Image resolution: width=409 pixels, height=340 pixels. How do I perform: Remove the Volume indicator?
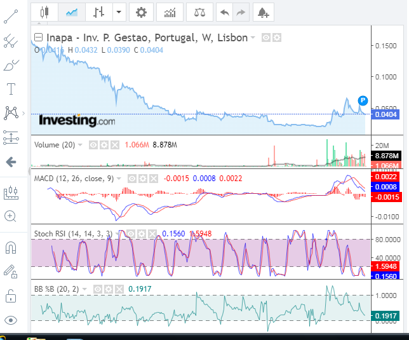(x=115, y=145)
